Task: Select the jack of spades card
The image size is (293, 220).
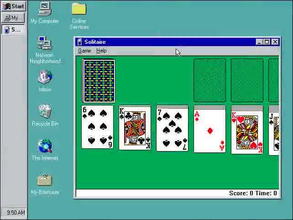Action: point(274,133)
